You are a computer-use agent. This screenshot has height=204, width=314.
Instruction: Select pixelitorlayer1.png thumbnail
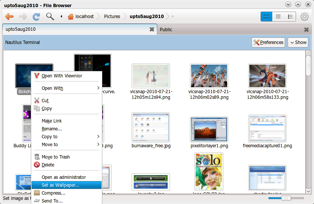tap(209, 129)
